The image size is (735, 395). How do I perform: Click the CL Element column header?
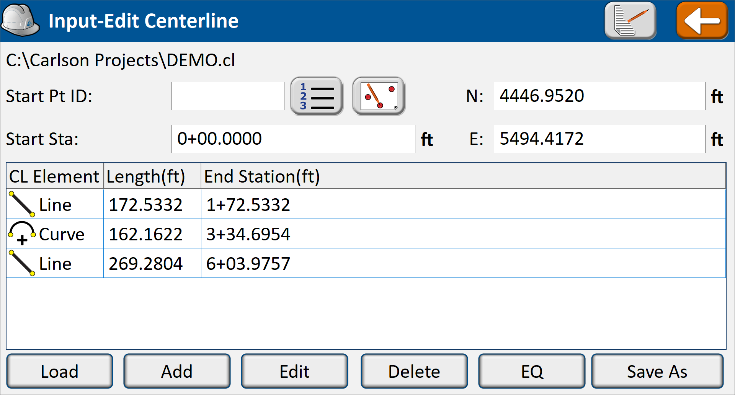(x=55, y=176)
